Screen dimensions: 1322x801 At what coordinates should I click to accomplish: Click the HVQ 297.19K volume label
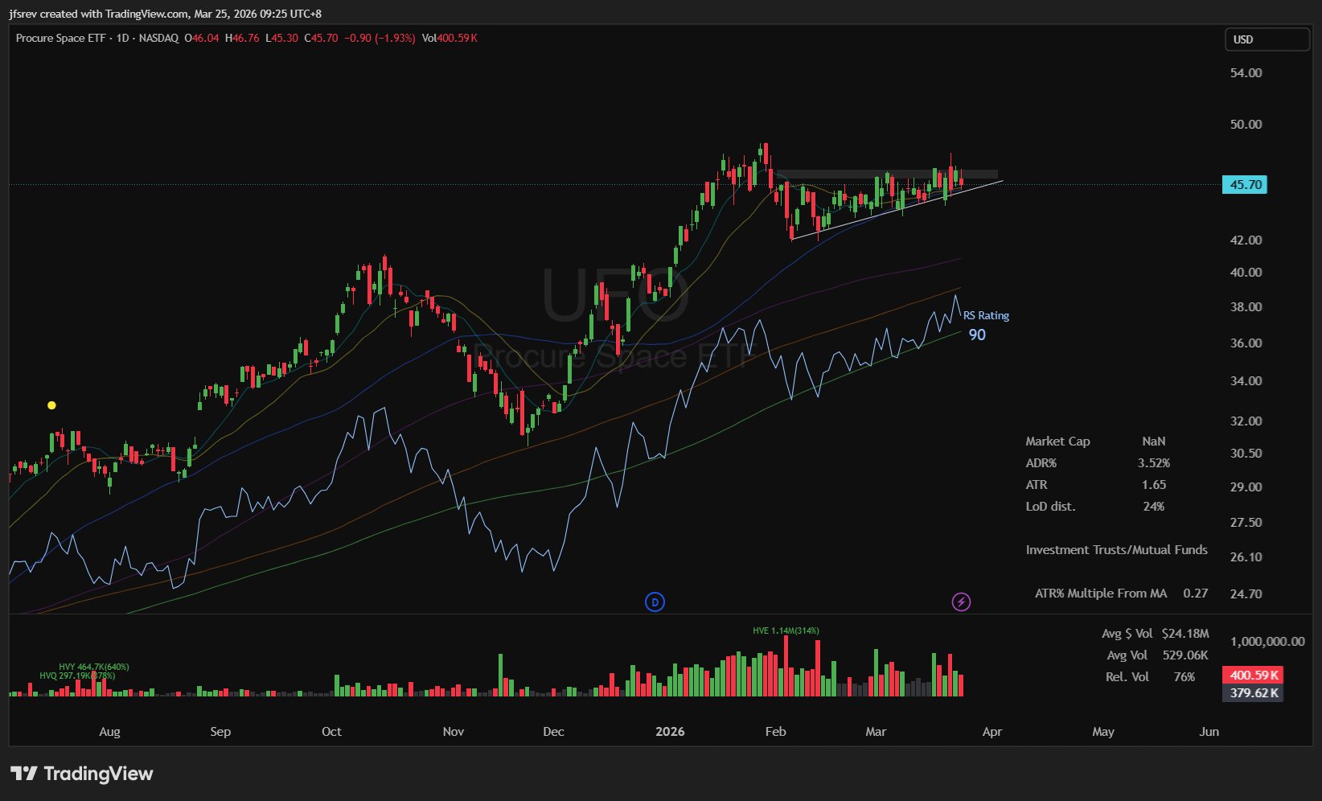[77, 676]
